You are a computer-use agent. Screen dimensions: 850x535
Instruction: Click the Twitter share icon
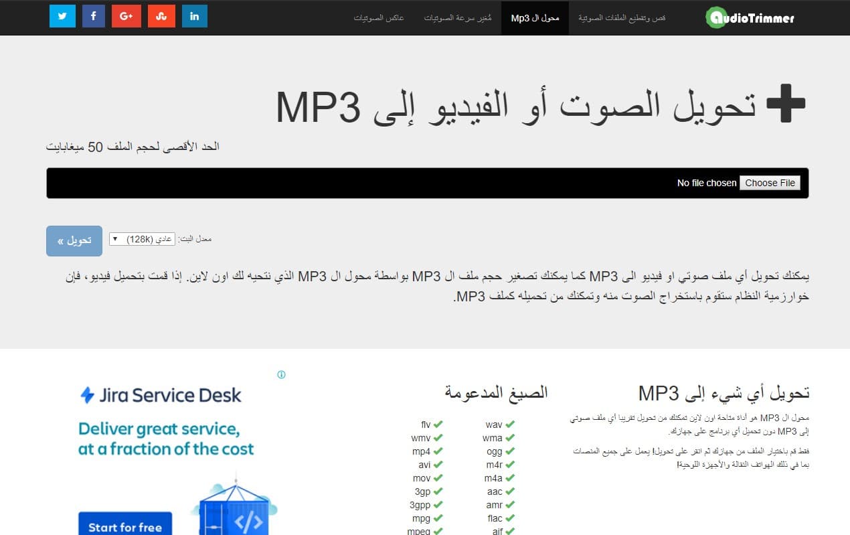(x=62, y=16)
